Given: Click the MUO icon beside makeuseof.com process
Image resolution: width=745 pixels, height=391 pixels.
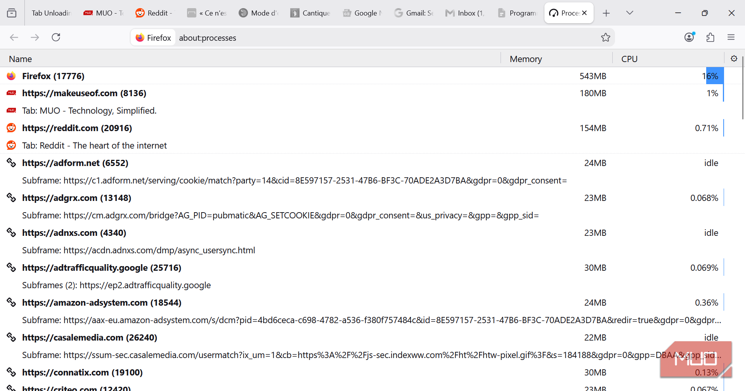Looking at the screenshot, I should coord(11,93).
